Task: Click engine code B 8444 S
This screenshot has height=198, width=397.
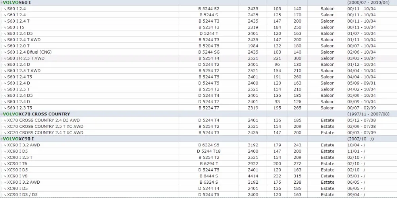Action: point(209,176)
